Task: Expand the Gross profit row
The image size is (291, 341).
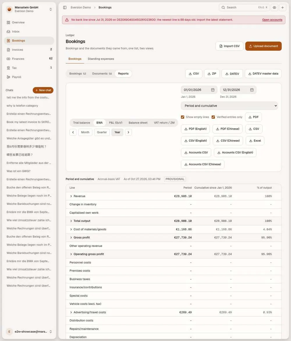Action: pyautogui.click(x=71, y=238)
